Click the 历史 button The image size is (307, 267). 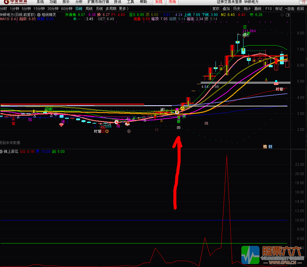click(237, 9)
